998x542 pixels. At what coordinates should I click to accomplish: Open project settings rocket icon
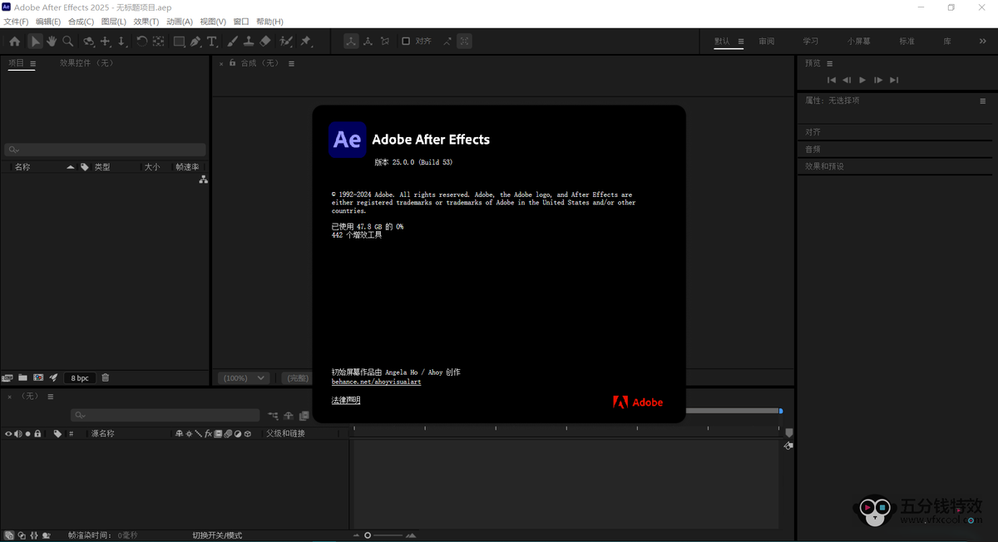(53, 377)
